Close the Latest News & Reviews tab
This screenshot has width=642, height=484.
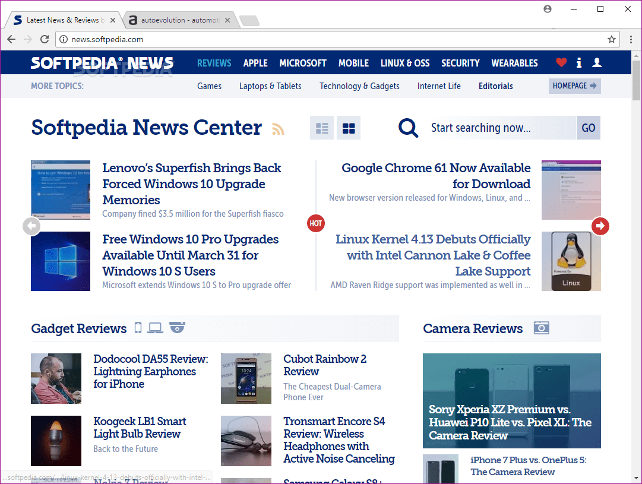pyautogui.click(x=113, y=20)
